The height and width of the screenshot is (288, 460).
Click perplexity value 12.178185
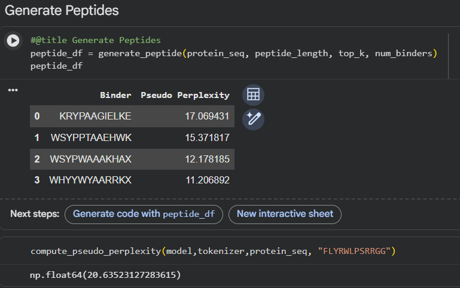[207, 159]
